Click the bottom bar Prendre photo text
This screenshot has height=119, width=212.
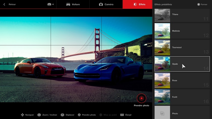click(x=89, y=115)
